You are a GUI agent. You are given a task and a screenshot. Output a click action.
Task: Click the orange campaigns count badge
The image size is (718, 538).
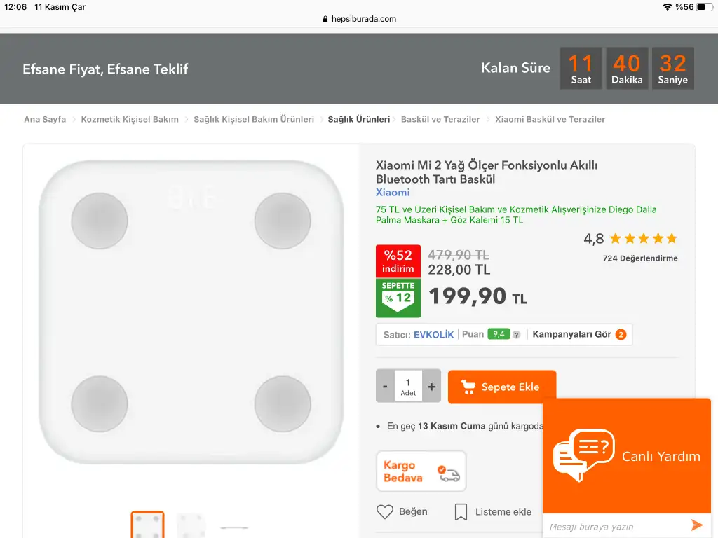[621, 335]
